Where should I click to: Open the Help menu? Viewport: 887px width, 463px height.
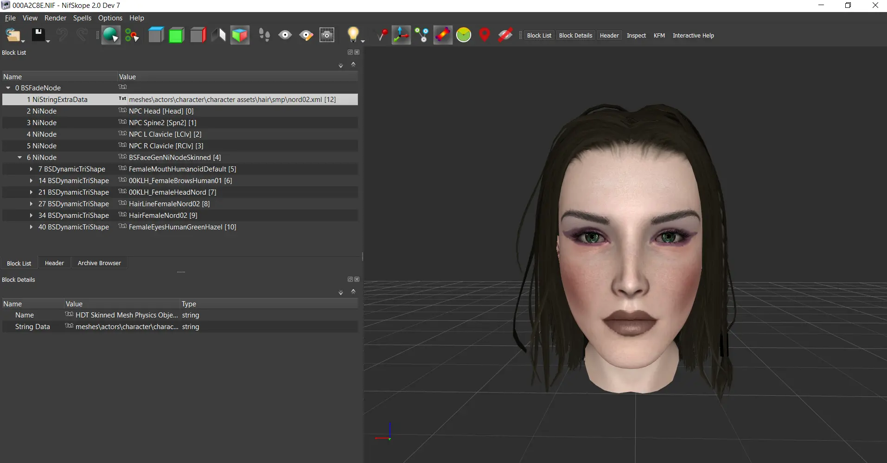pyautogui.click(x=137, y=18)
